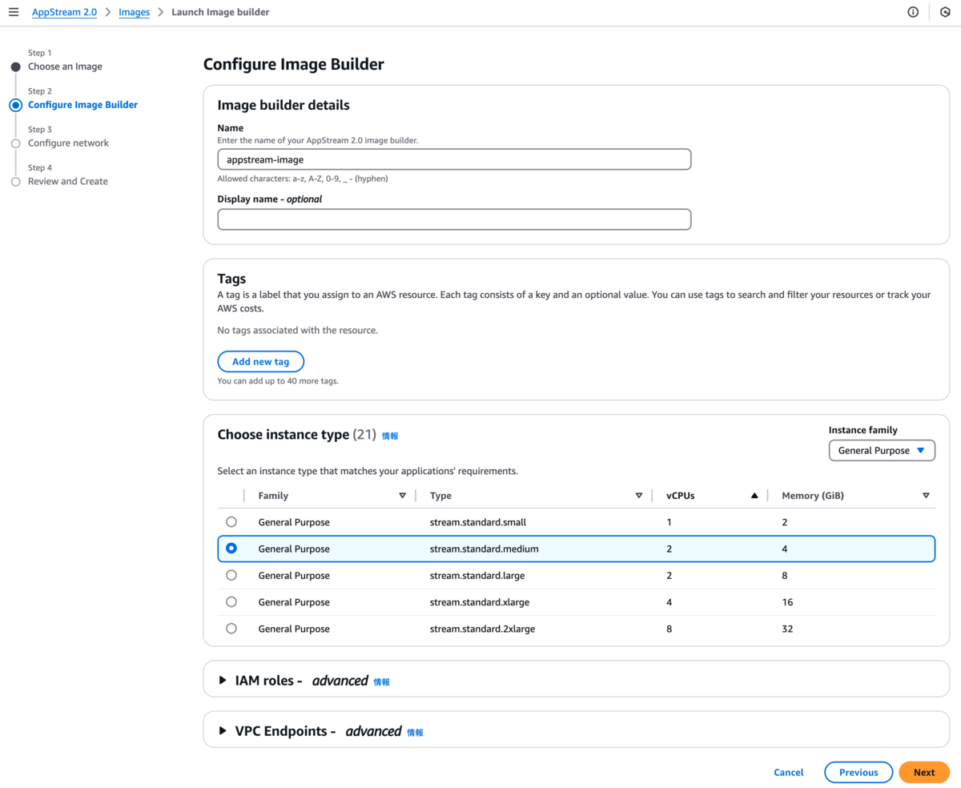The image size is (961, 788).
Task: Sort by Memory (GiB) column arrow
Action: tap(926, 496)
